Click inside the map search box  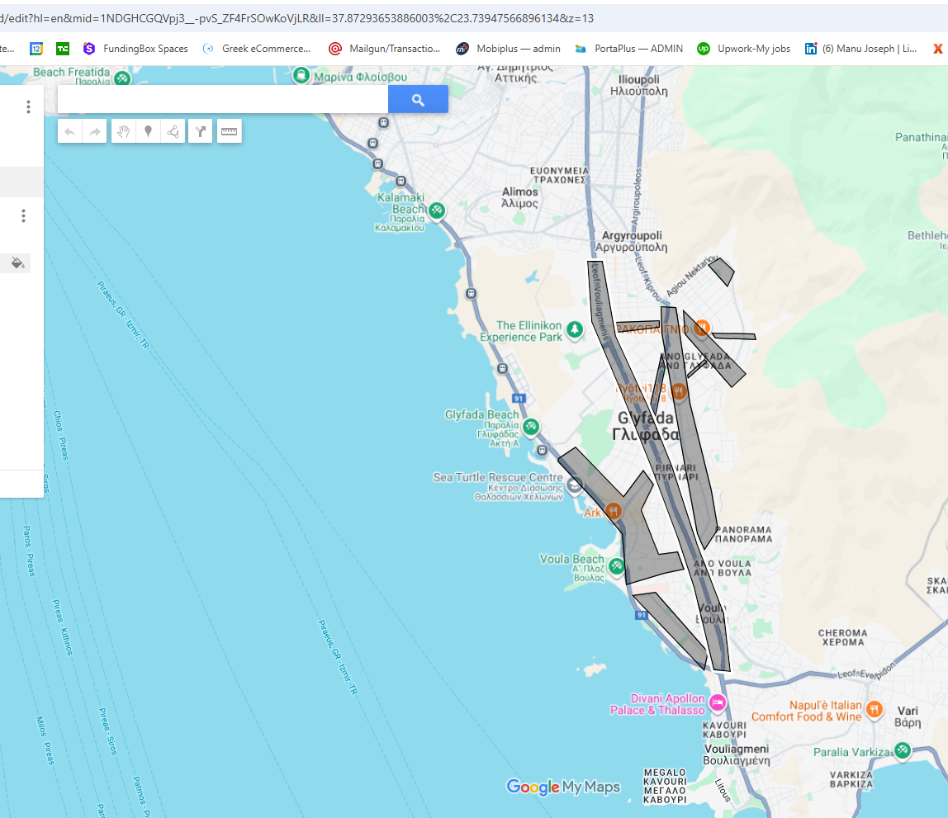pyautogui.click(x=223, y=100)
